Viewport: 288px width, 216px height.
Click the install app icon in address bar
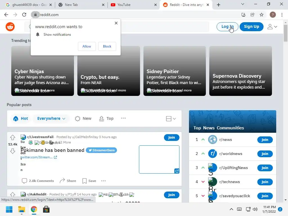[x=244, y=15]
